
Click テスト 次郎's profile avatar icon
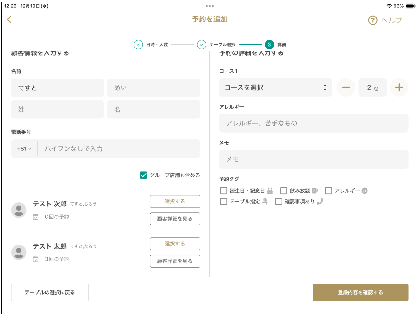(x=19, y=210)
